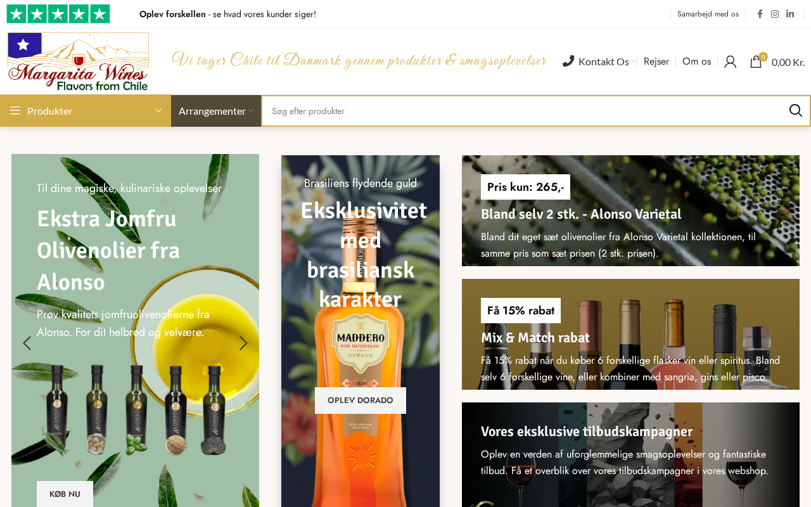811x507 pixels.
Task: Open the LinkedIn social icon
Action: 790,14
